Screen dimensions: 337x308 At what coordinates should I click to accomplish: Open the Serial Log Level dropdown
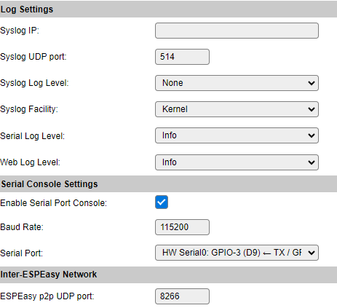click(237, 135)
